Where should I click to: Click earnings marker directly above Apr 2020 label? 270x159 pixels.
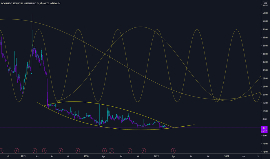[104, 151]
